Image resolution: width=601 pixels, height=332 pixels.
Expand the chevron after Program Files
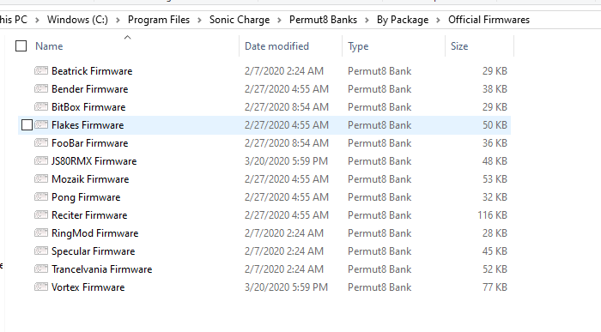(x=199, y=20)
